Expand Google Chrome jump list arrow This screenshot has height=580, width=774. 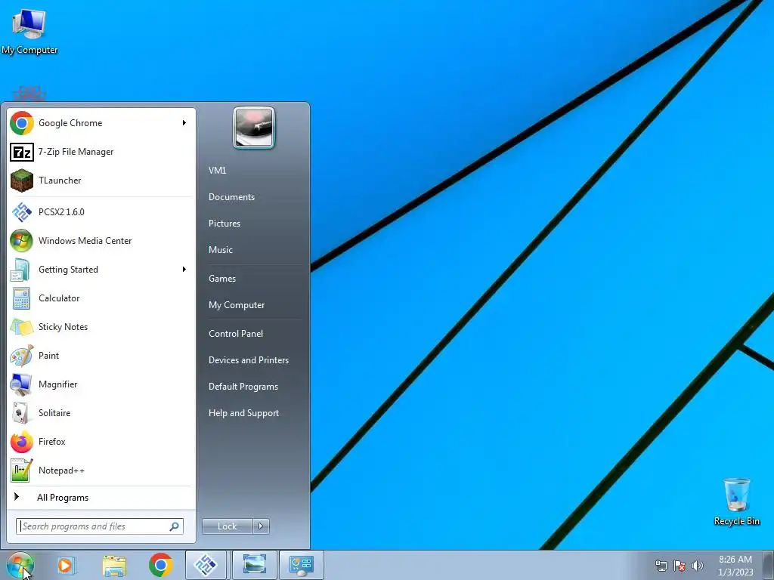point(184,123)
